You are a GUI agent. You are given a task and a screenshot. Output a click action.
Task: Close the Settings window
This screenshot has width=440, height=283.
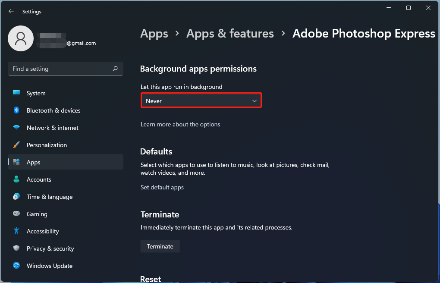coord(428,8)
